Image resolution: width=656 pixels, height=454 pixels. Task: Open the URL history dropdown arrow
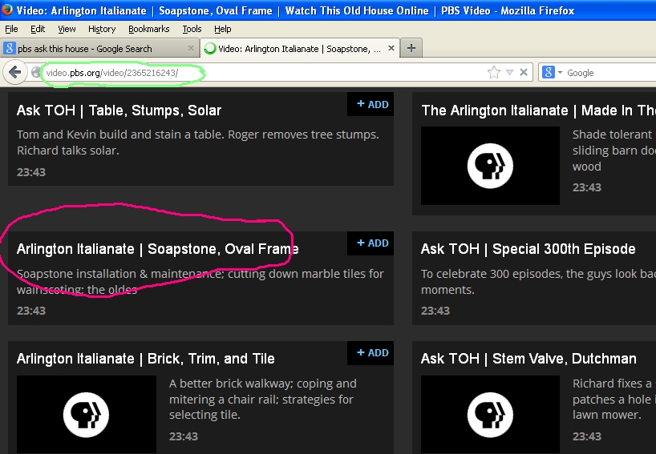pos(509,72)
